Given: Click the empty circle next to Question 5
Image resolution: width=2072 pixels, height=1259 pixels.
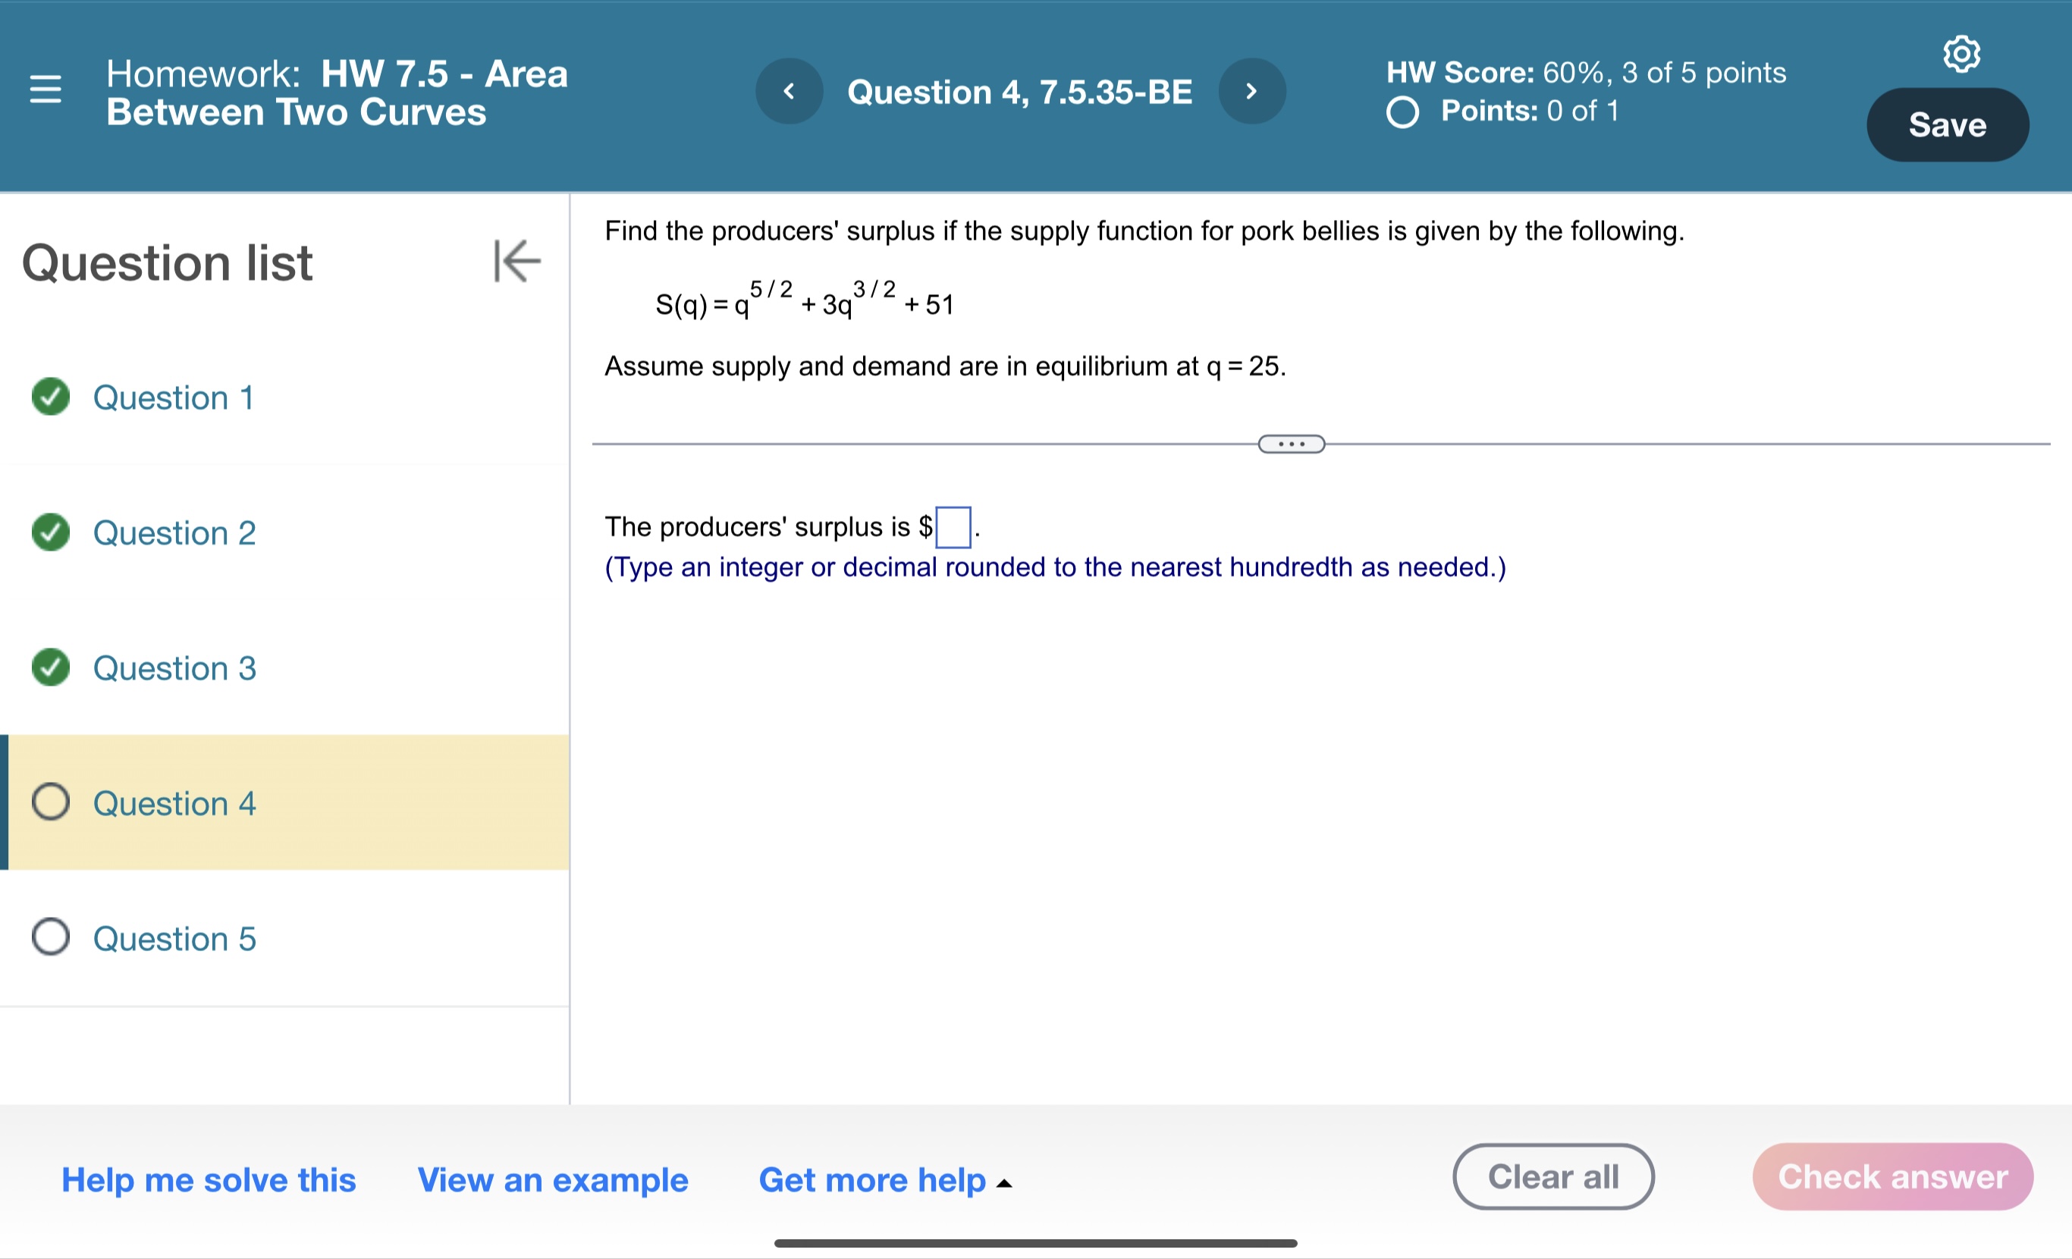Looking at the screenshot, I should [51, 937].
